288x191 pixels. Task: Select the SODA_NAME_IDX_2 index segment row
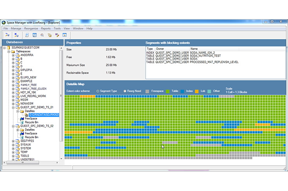pos(180,53)
